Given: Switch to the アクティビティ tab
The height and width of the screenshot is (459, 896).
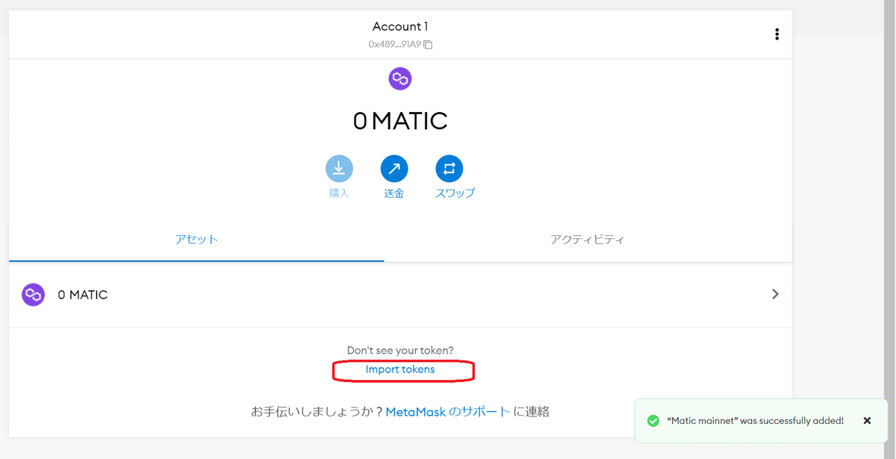Looking at the screenshot, I should pyautogui.click(x=588, y=240).
